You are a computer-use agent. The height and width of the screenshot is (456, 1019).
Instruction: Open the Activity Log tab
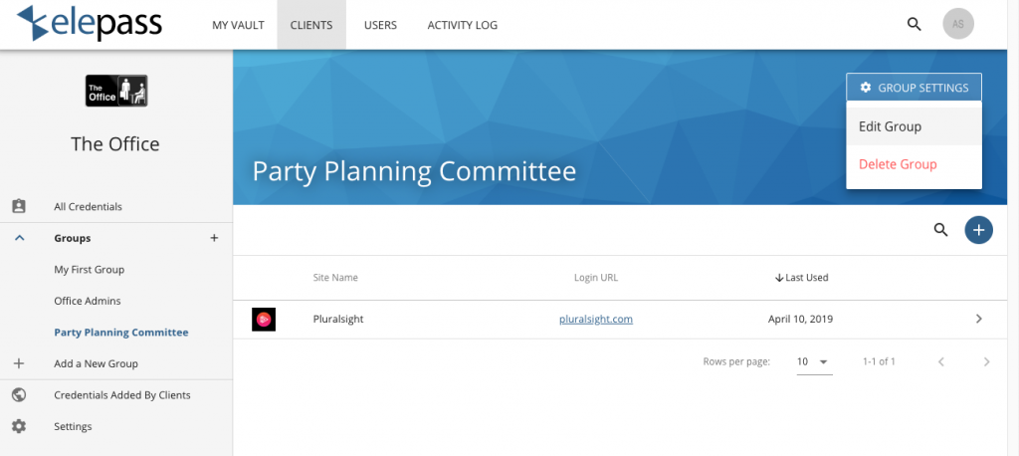click(462, 25)
